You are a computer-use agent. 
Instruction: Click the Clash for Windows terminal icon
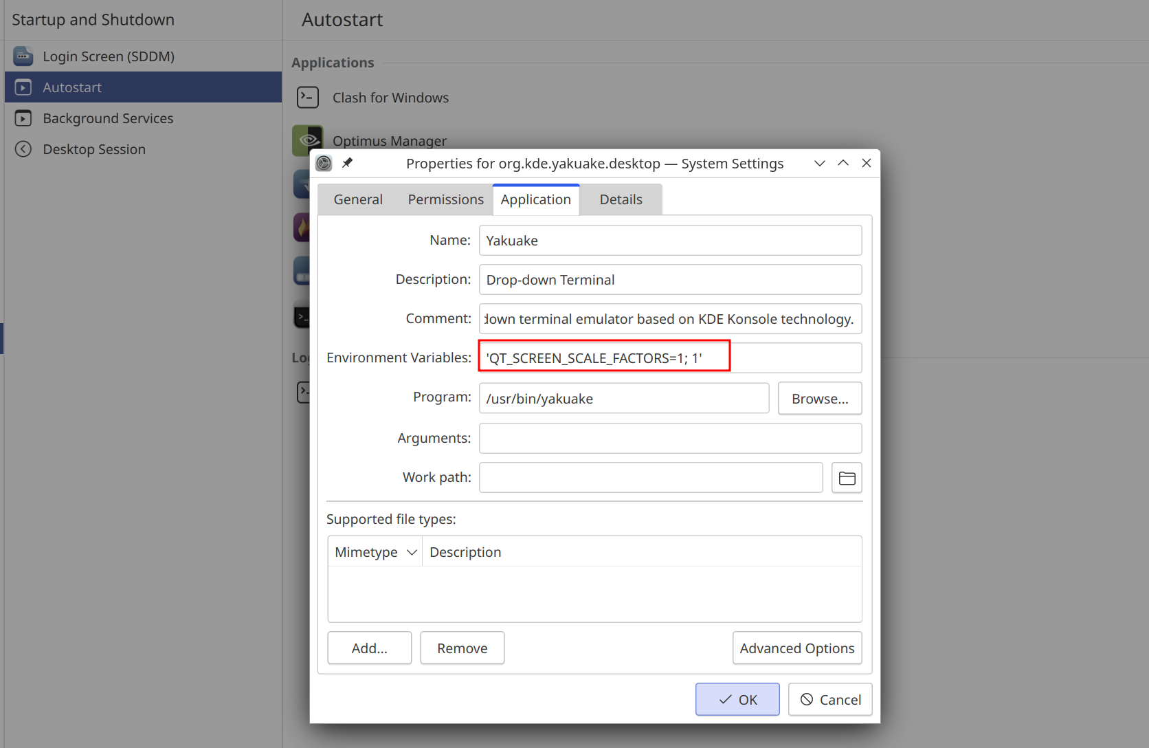click(x=308, y=98)
